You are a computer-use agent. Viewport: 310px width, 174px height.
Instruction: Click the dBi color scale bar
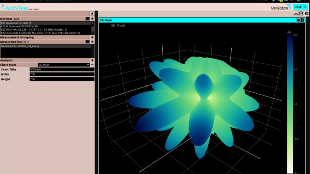click(x=290, y=104)
